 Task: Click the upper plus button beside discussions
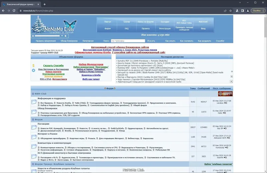point(231,77)
